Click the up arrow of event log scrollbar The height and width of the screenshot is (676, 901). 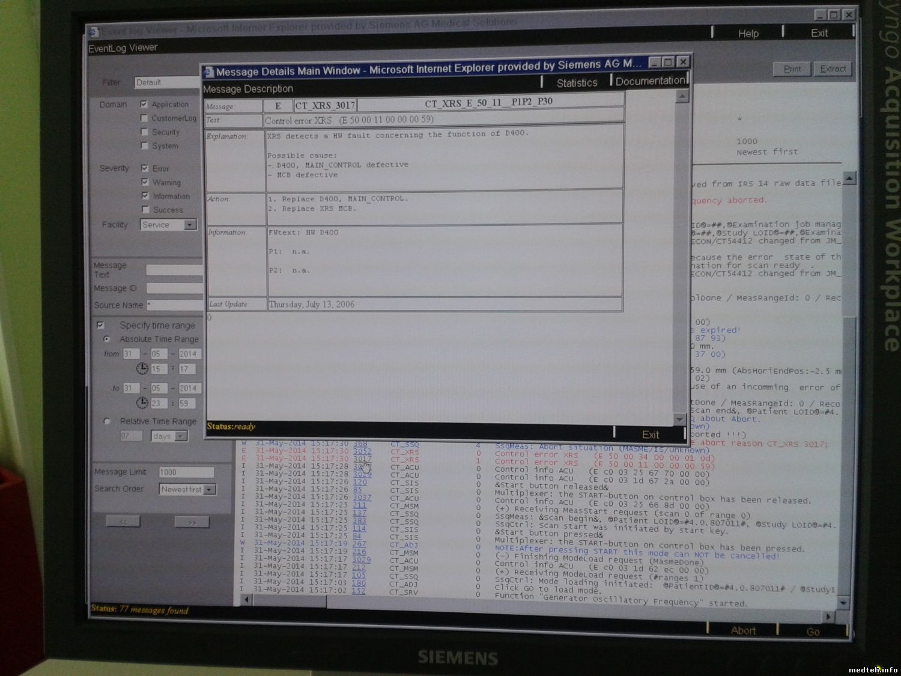849,178
